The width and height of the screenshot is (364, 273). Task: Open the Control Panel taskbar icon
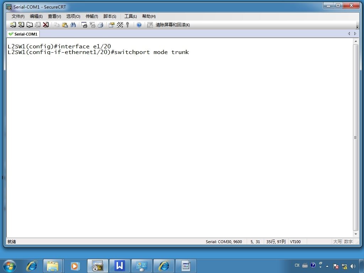(x=141, y=266)
